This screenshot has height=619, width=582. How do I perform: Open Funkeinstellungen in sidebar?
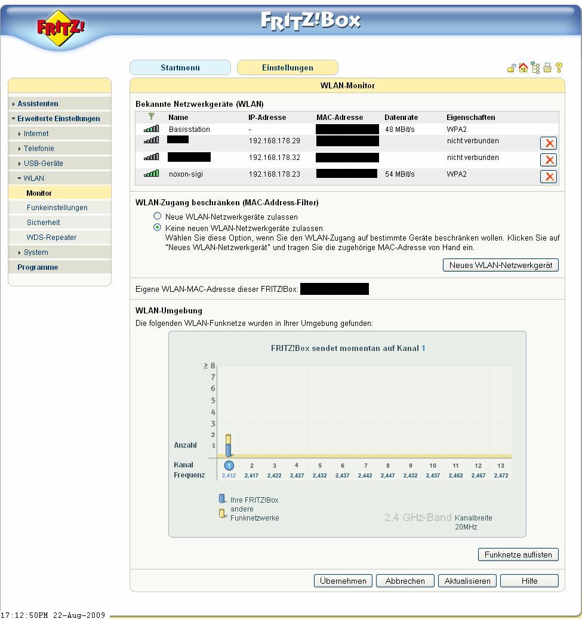pyautogui.click(x=57, y=208)
